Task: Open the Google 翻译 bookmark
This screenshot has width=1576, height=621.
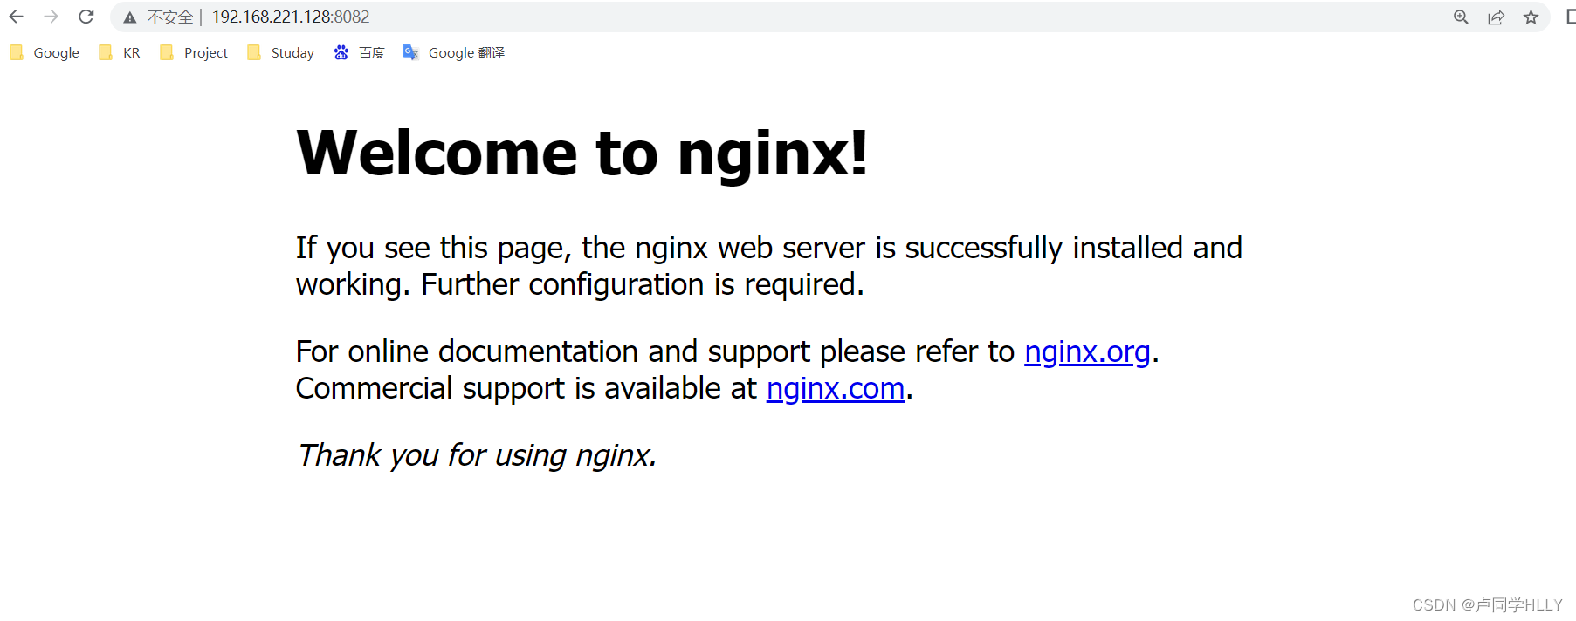Action: pyautogui.click(x=453, y=53)
